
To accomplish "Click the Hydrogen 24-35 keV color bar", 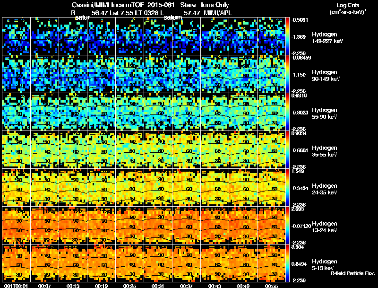I will coord(287,188).
